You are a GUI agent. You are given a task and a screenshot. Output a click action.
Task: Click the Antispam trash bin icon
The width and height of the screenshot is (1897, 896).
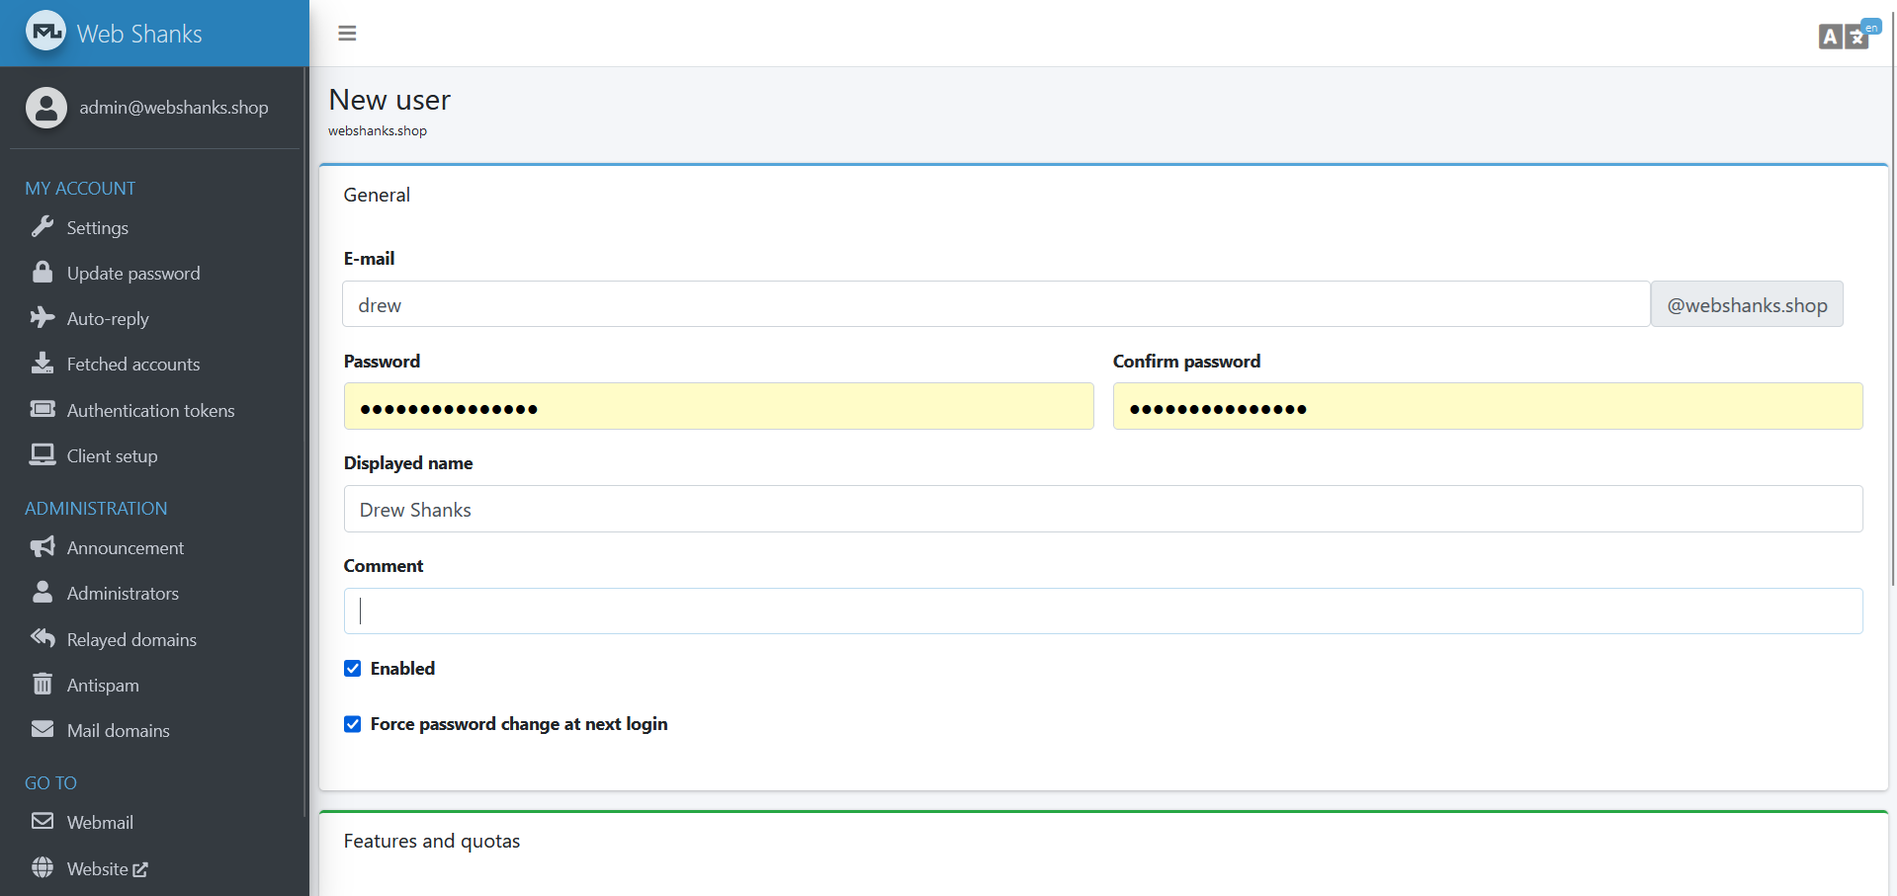(x=43, y=684)
